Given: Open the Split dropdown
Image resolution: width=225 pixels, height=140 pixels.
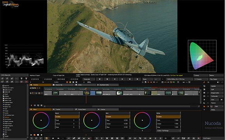Looking at the screenshot, I should click(217, 89).
